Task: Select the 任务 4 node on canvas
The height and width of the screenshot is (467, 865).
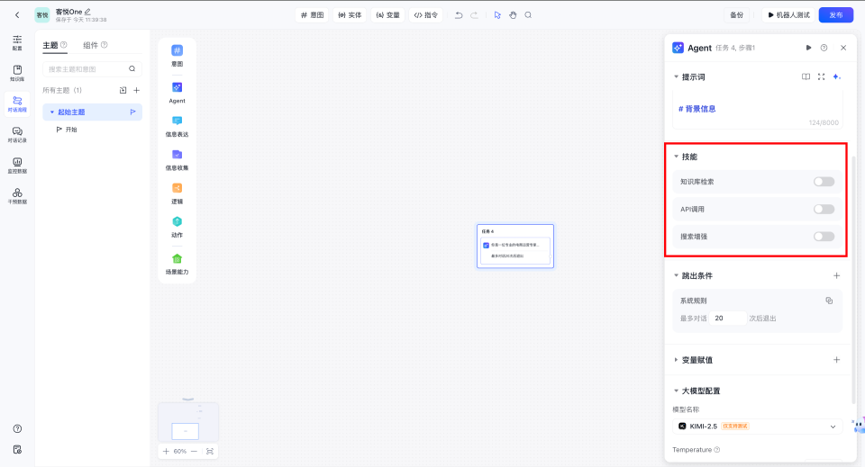Action: (515, 247)
